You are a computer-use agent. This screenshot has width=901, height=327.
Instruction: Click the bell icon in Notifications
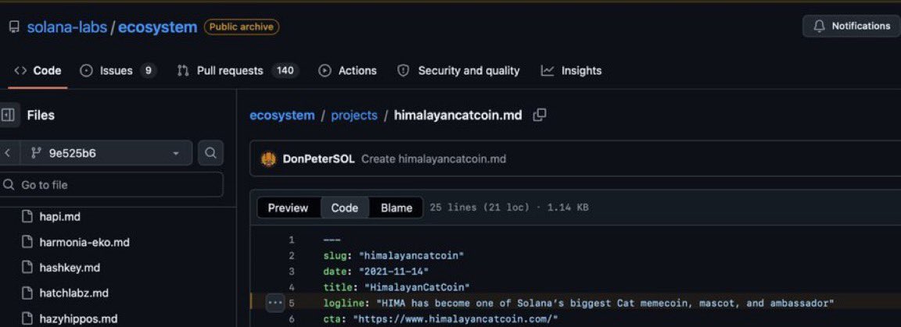tap(820, 26)
